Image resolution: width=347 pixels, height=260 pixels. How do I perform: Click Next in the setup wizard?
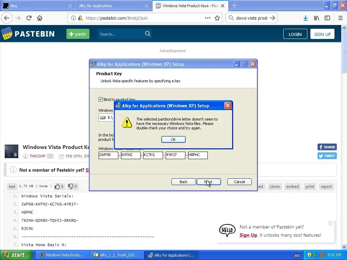point(209,182)
